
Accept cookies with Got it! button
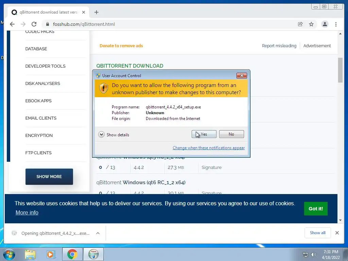click(x=316, y=209)
